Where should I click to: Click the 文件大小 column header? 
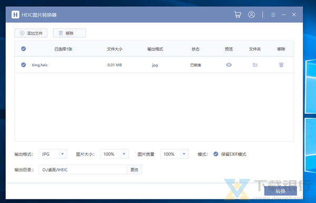115,49
